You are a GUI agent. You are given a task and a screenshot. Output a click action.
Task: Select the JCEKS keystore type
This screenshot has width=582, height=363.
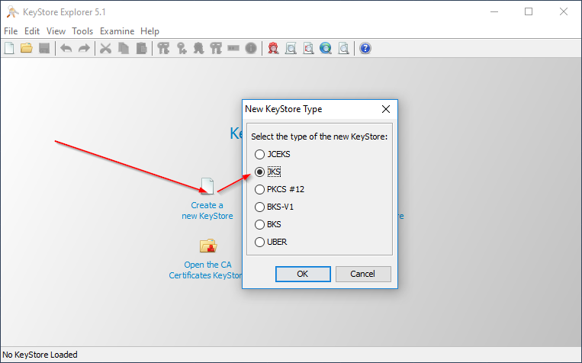[x=259, y=154]
